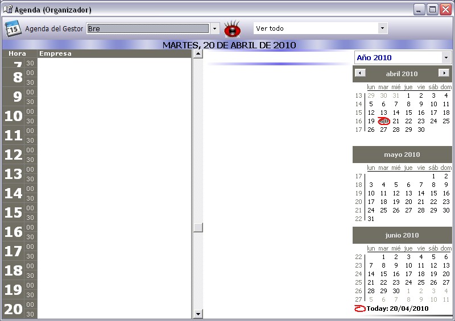Click the Bre gestor combo field
This screenshot has height=321, width=455.
148,28
